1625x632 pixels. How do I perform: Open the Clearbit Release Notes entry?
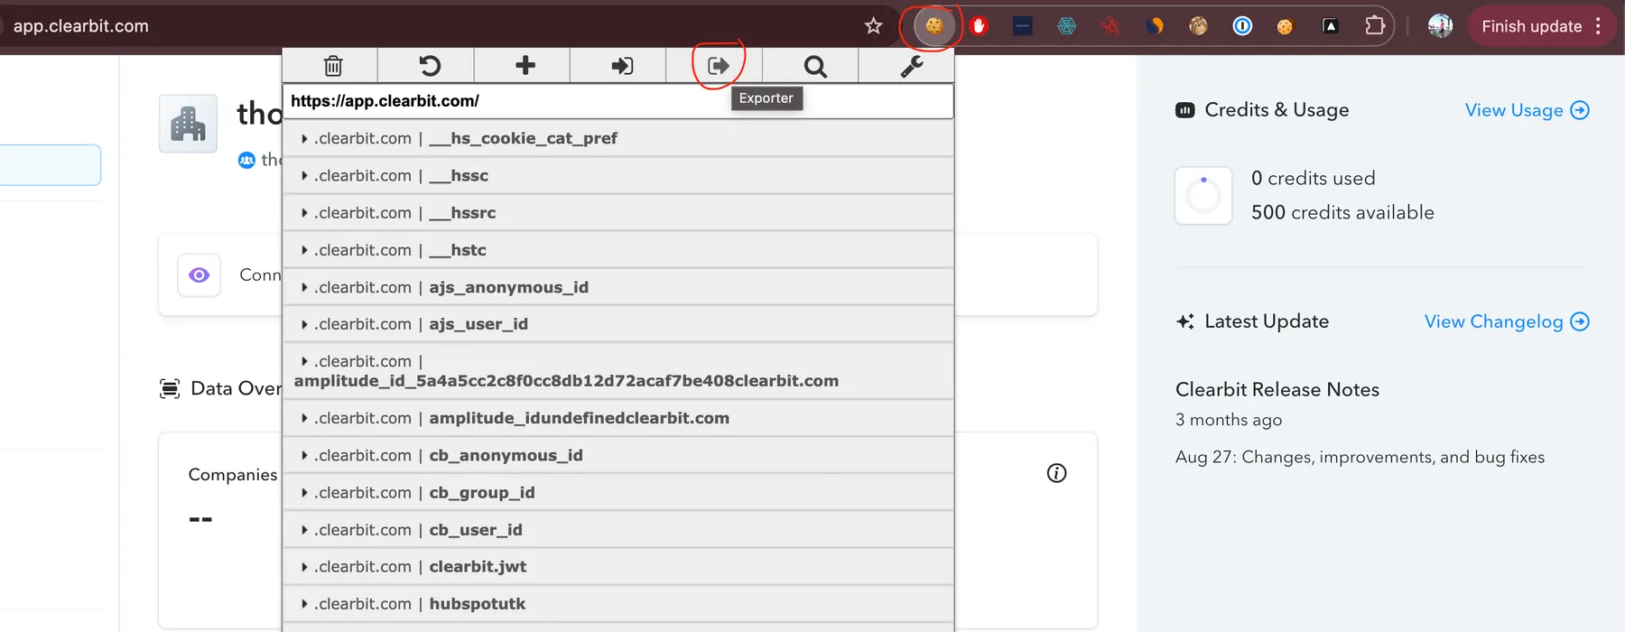(1277, 389)
